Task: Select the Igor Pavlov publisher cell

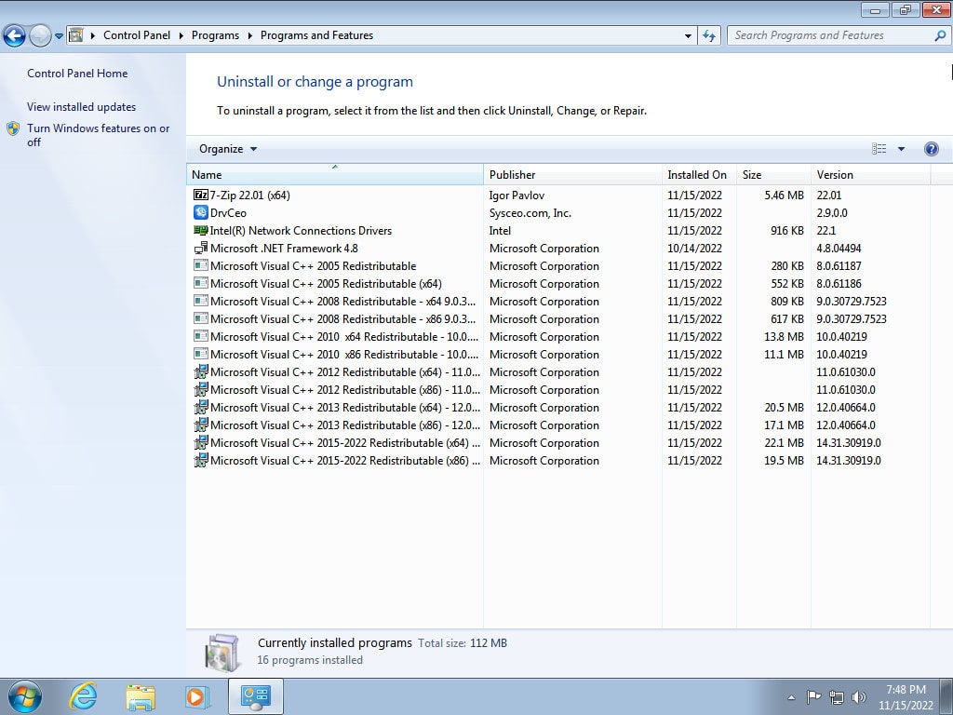Action: [x=517, y=196]
